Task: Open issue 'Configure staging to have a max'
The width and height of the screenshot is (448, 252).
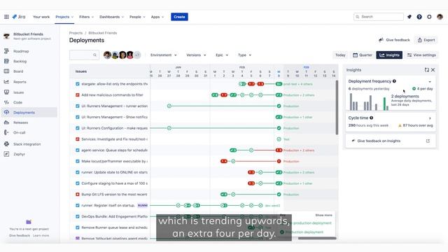Action: [114, 183]
